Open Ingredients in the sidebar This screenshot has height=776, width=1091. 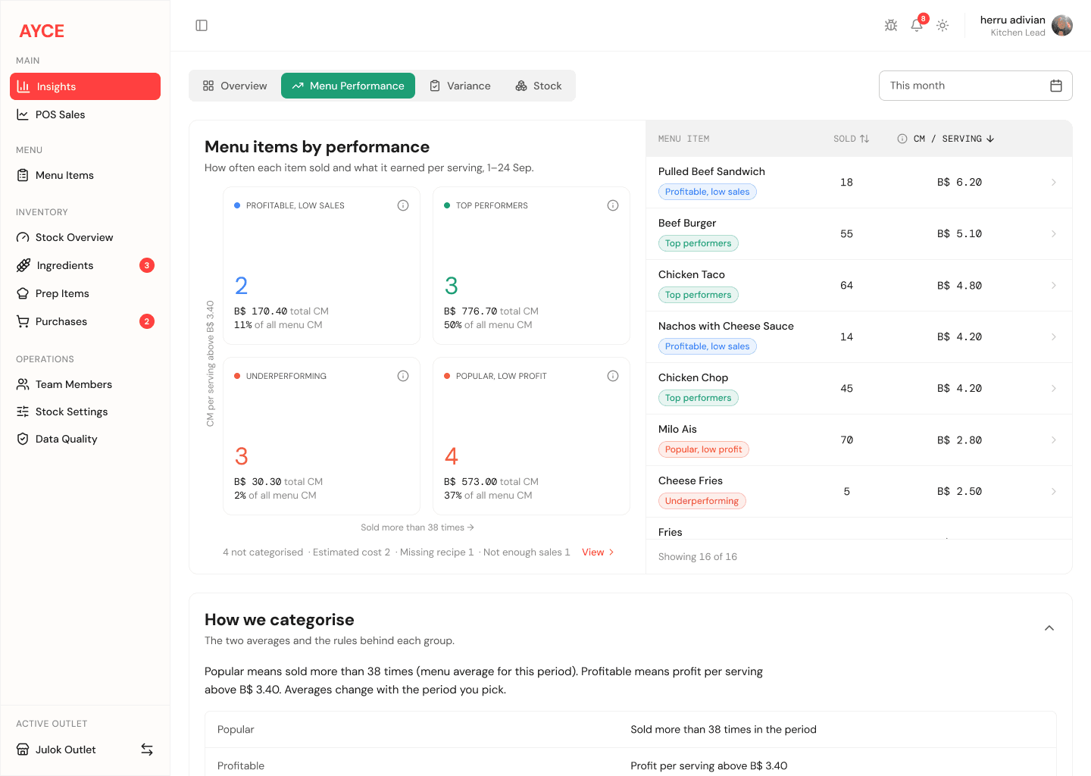(x=85, y=265)
